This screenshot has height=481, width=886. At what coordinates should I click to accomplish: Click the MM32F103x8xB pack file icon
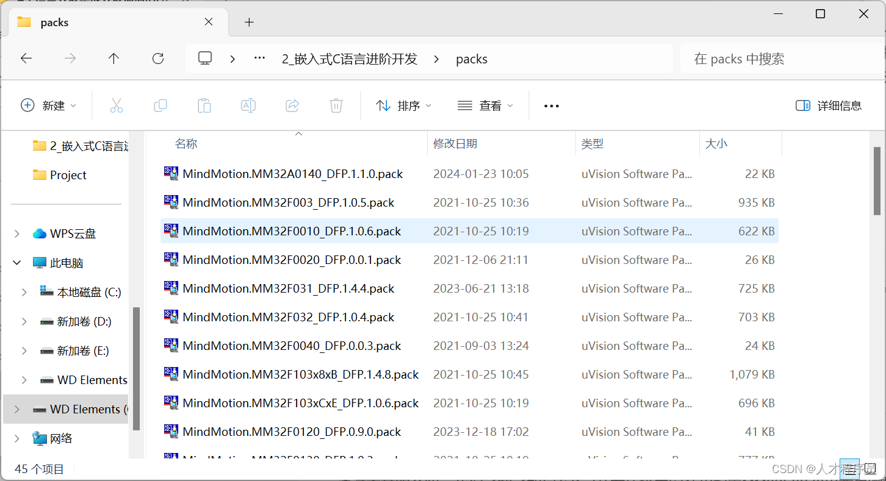point(171,374)
